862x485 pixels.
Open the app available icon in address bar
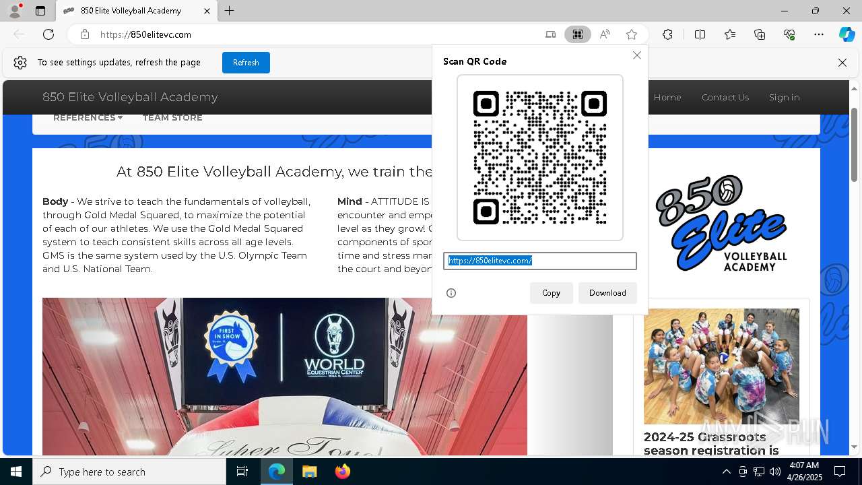point(551,34)
